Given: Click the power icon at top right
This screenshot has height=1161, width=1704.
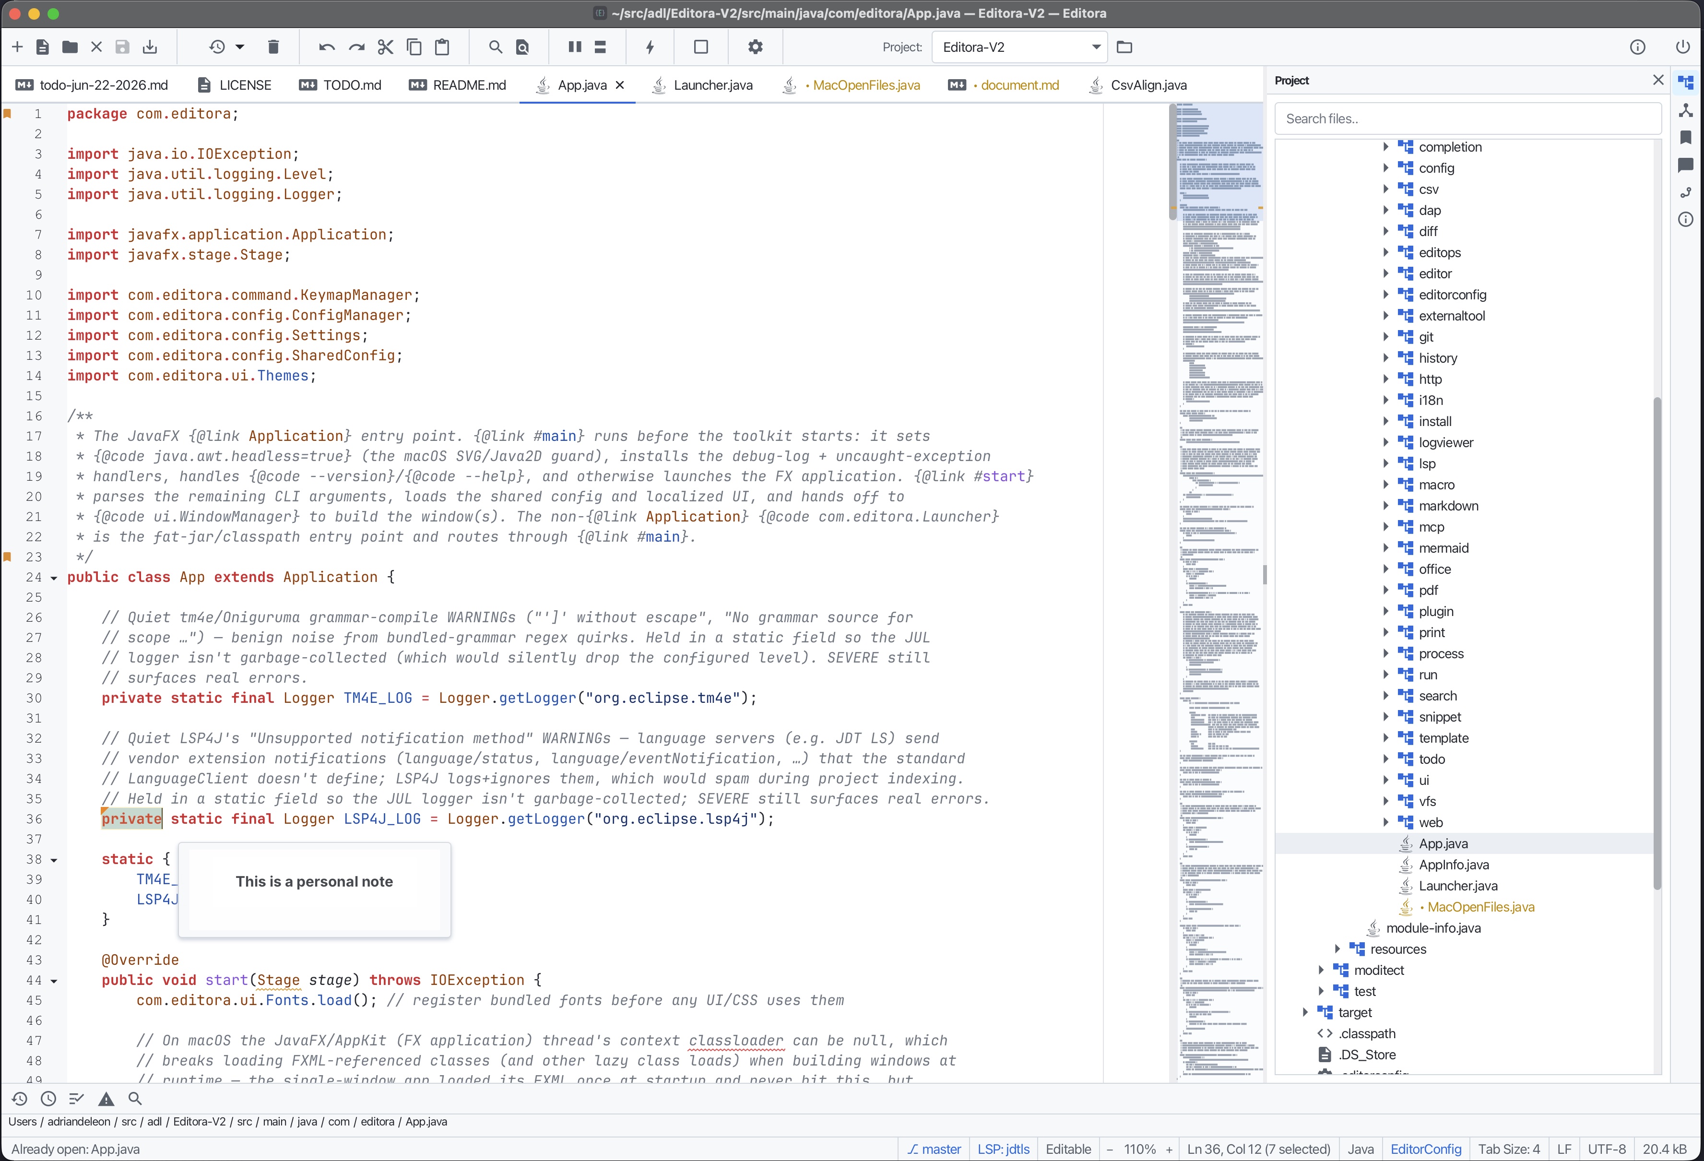Looking at the screenshot, I should 1683,47.
